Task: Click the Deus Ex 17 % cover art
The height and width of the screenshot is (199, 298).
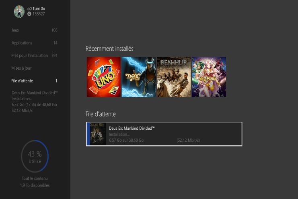Action: [x=97, y=134]
